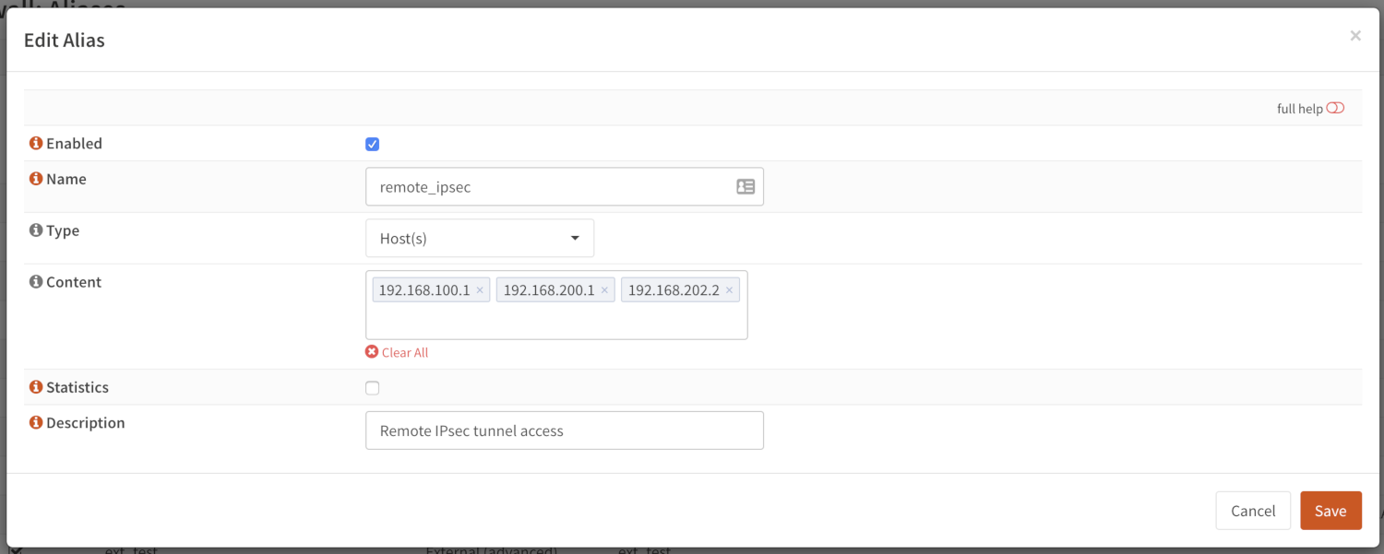The height and width of the screenshot is (554, 1384).
Task: Click the Description help info icon
Action: 36,422
